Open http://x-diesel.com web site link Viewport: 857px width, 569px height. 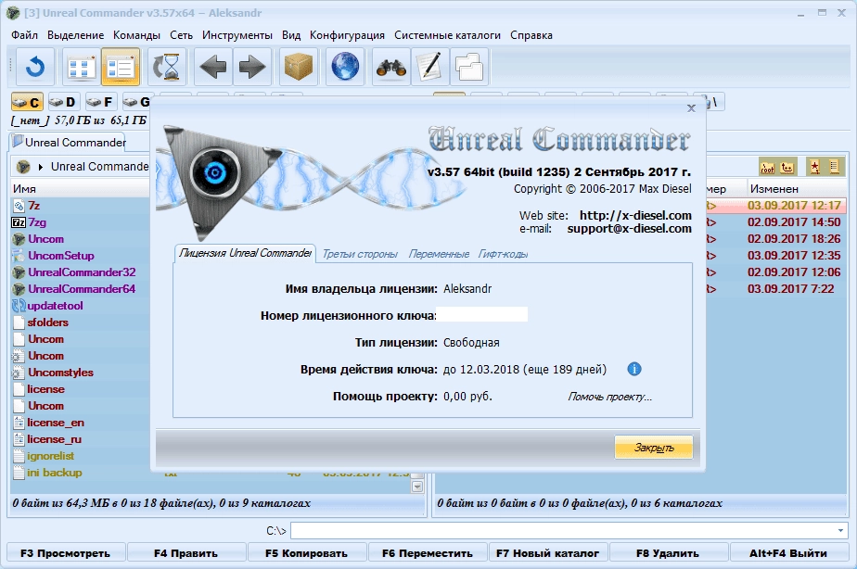click(x=635, y=215)
